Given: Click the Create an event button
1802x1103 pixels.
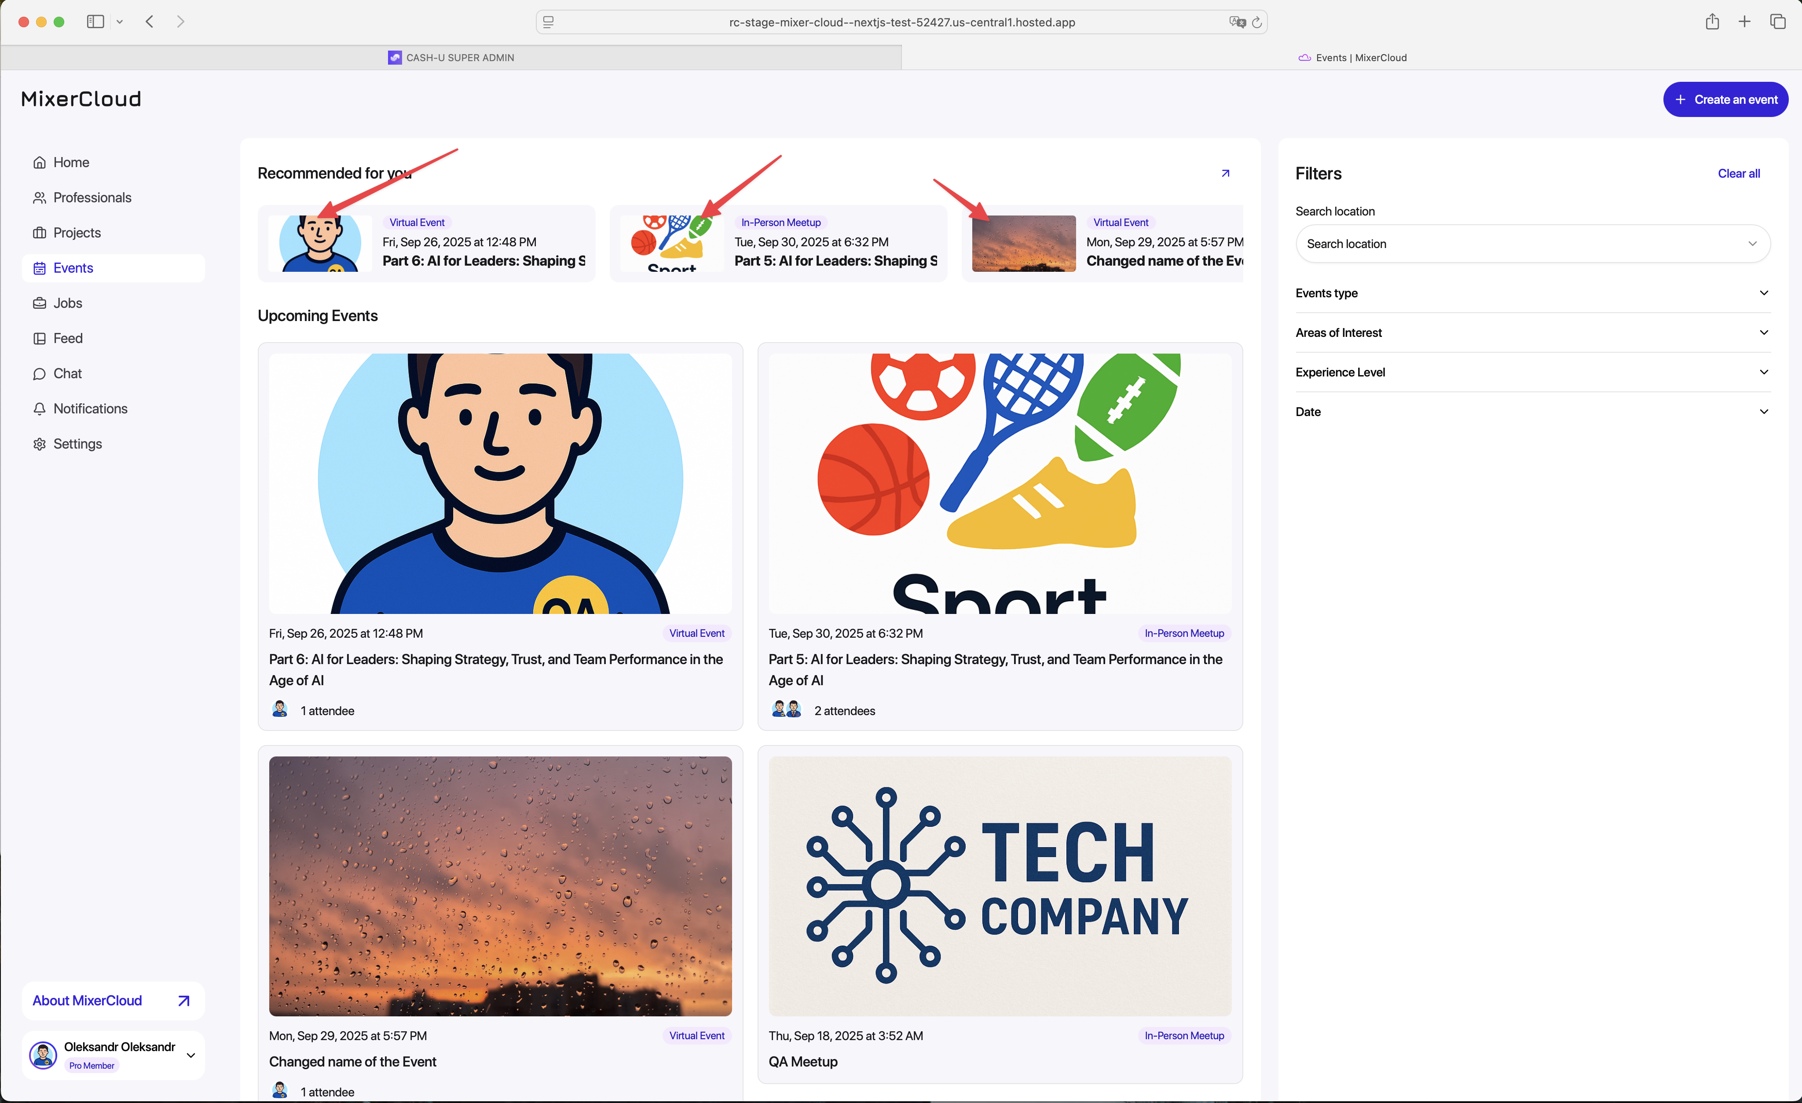Looking at the screenshot, I should tap(1725, 99).
